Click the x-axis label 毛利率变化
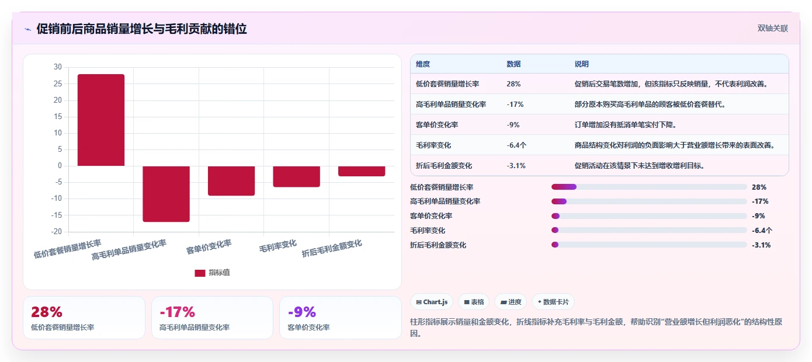 click(x=278, y=246)
